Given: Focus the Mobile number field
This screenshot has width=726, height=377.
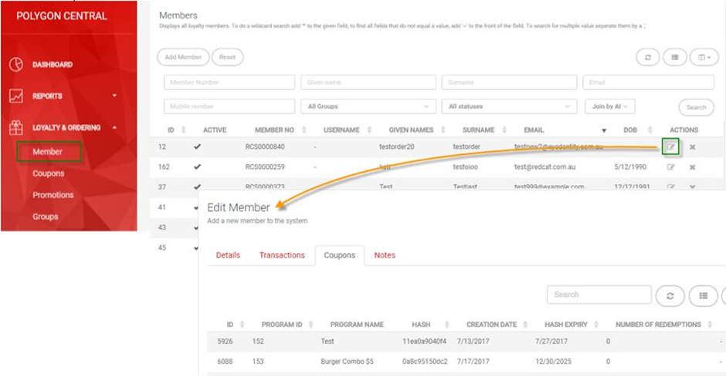Looking at the screenshot, I should pyautogui.click(x=229, y=106).
